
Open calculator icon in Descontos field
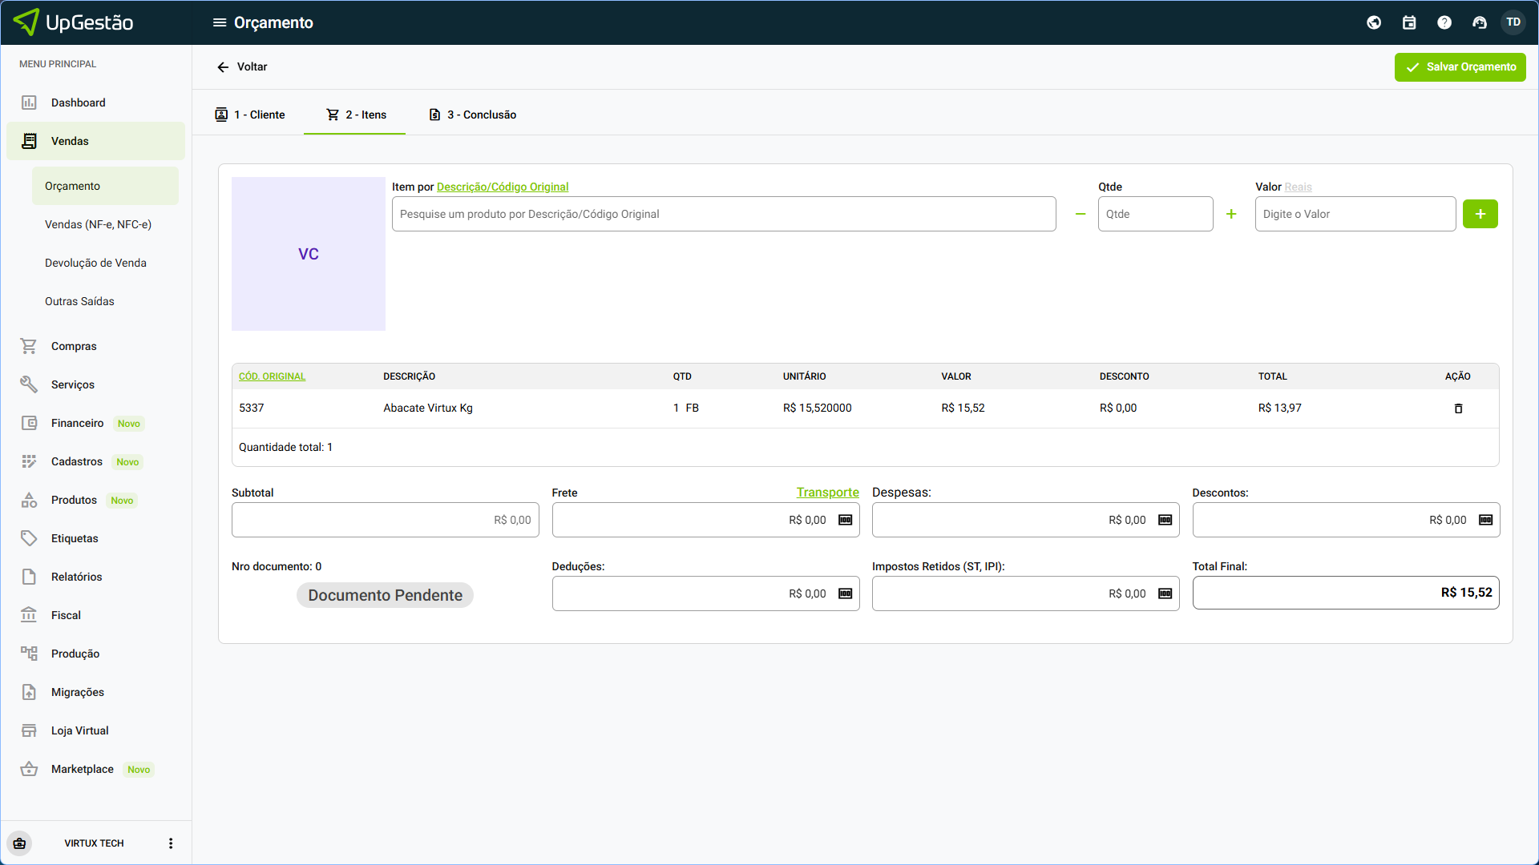click(x=1485, y=520)
